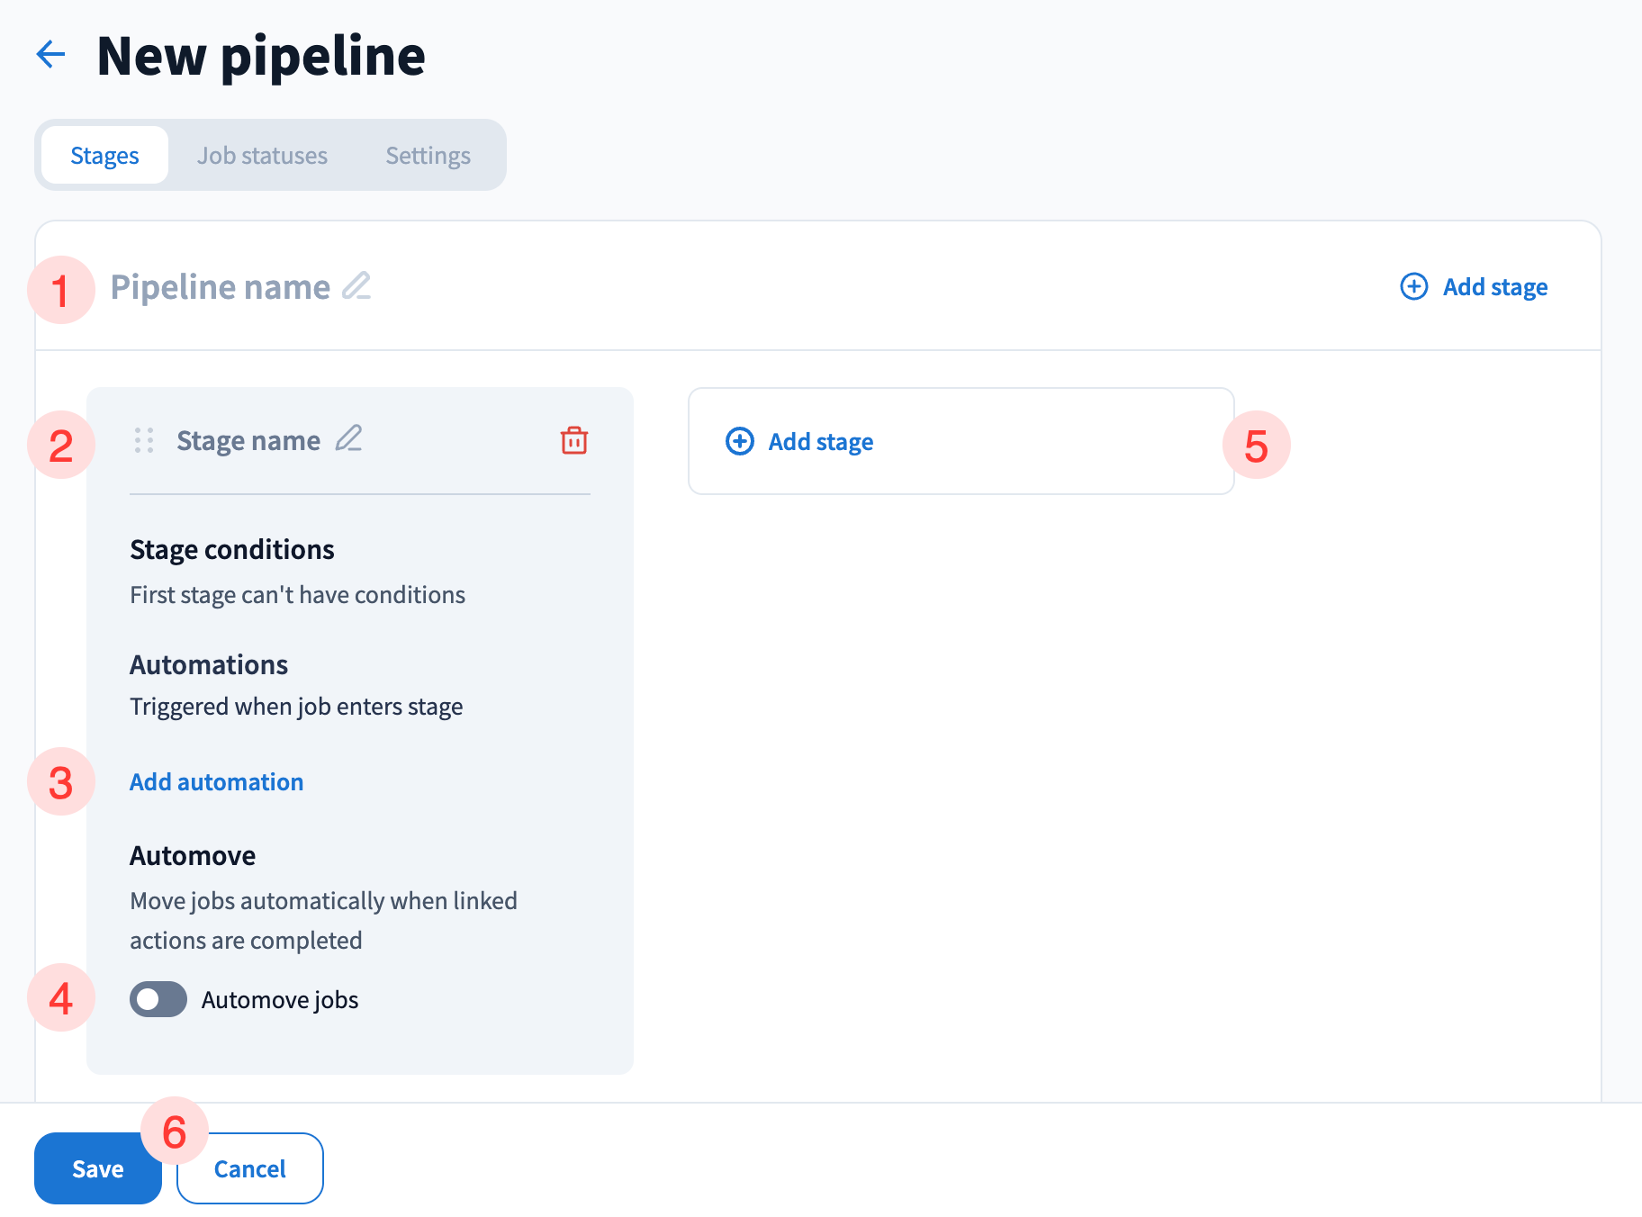Click the Add automation link

[x=217, y=782]
